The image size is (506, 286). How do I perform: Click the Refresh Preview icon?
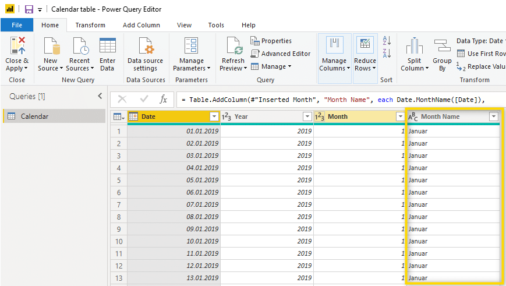(x=233, y=47)
